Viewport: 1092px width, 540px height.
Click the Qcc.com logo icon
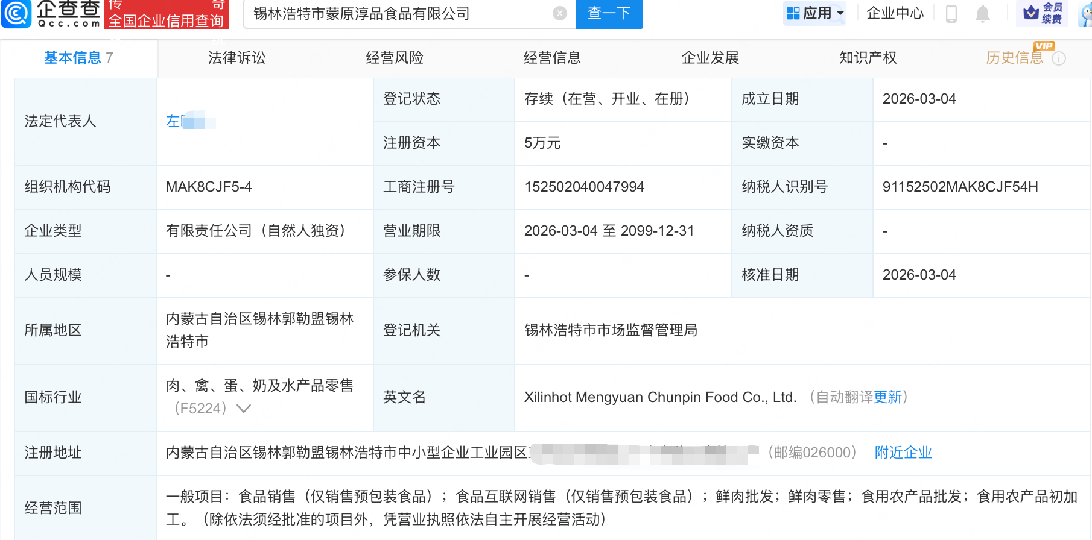point(16,13)
